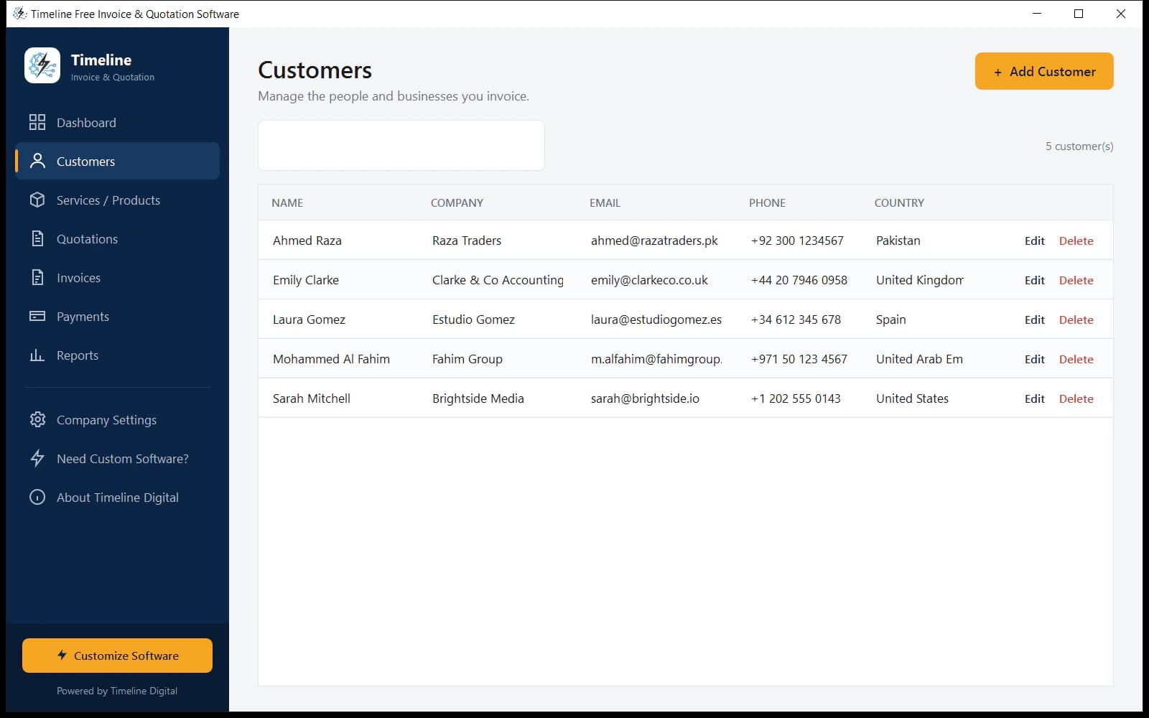This screenshot has width=1149, height=718.
Task: Click the Customers person icon
Action: pos(37,161)
